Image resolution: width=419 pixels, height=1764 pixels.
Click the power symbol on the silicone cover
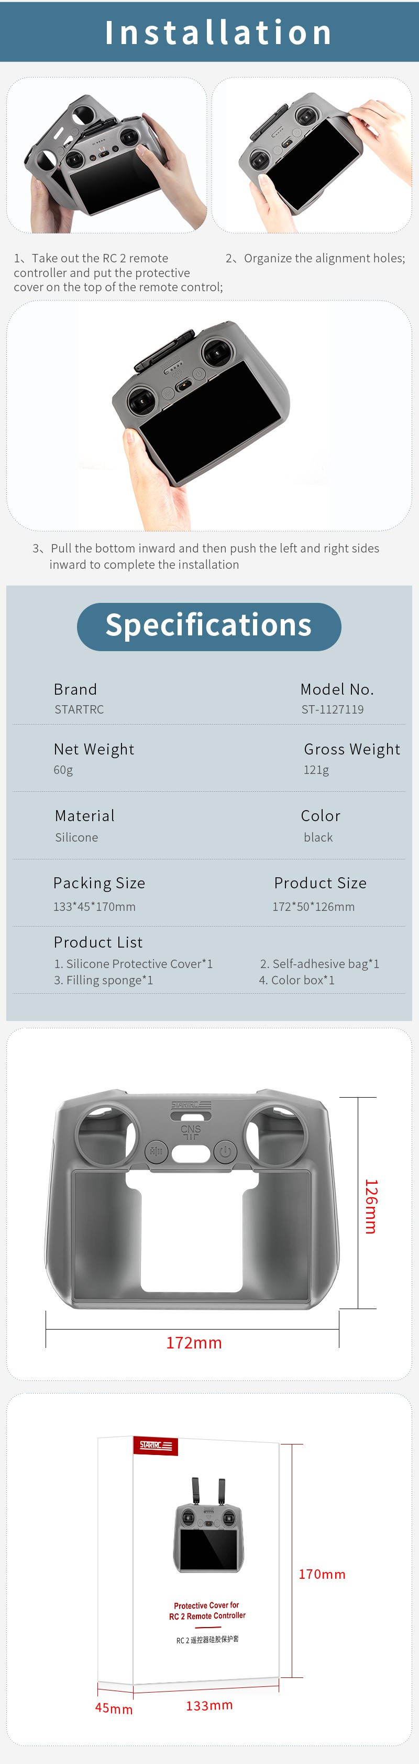[225, 1151]
